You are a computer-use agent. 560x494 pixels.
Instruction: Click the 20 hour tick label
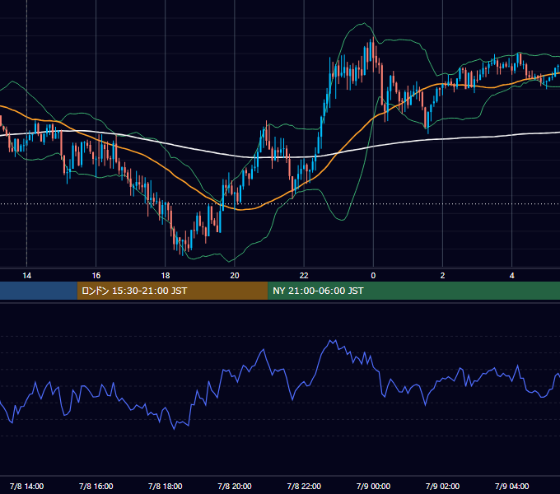pos(235,276)
